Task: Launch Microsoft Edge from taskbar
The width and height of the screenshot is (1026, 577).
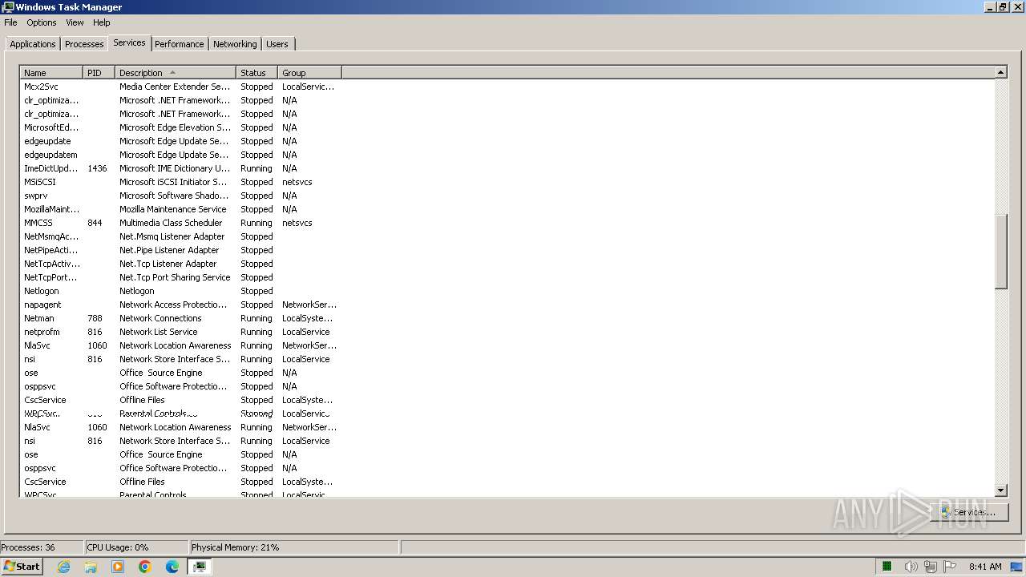Action: pos(172,567)
